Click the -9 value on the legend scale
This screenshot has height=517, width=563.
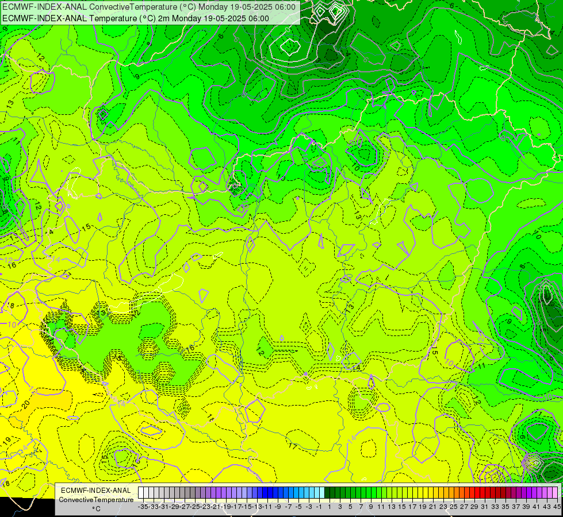click(x=278, y=507)
